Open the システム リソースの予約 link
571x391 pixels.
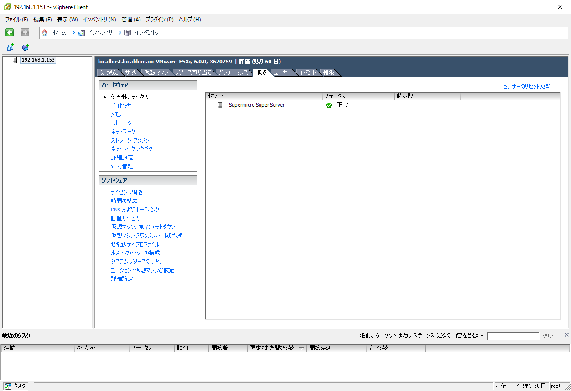click(136, 262)
